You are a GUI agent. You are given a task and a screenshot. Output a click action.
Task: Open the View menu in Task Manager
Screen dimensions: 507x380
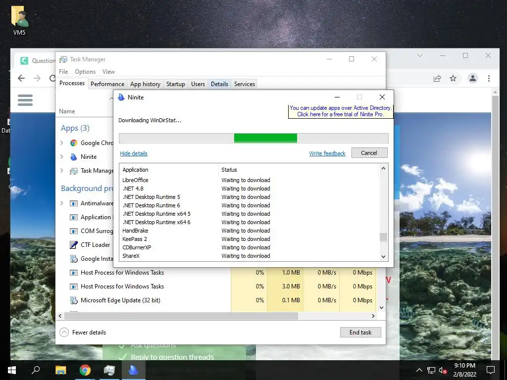click(x=108, y=71)
